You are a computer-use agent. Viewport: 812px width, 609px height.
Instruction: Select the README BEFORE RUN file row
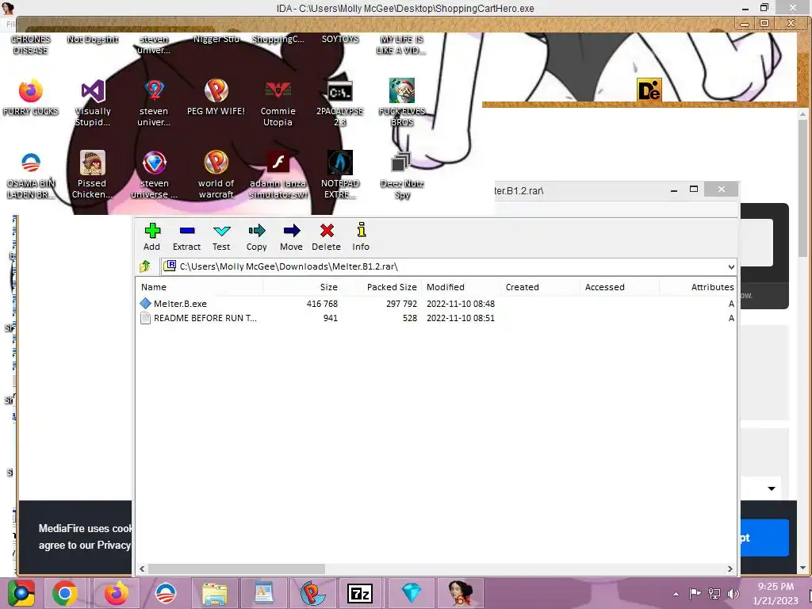(436, 318)
